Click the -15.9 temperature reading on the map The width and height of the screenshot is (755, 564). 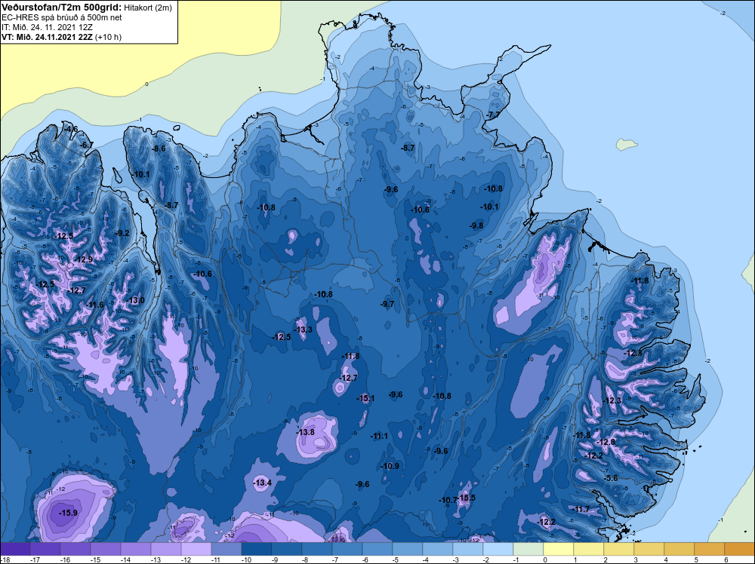(x=68, y=513)
